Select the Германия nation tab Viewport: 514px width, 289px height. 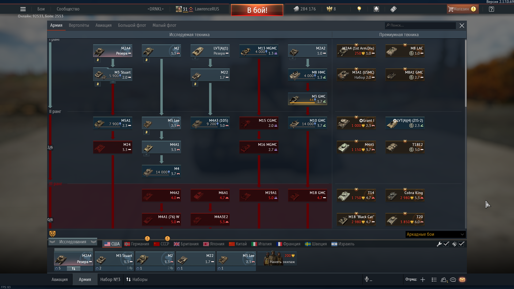137,244
